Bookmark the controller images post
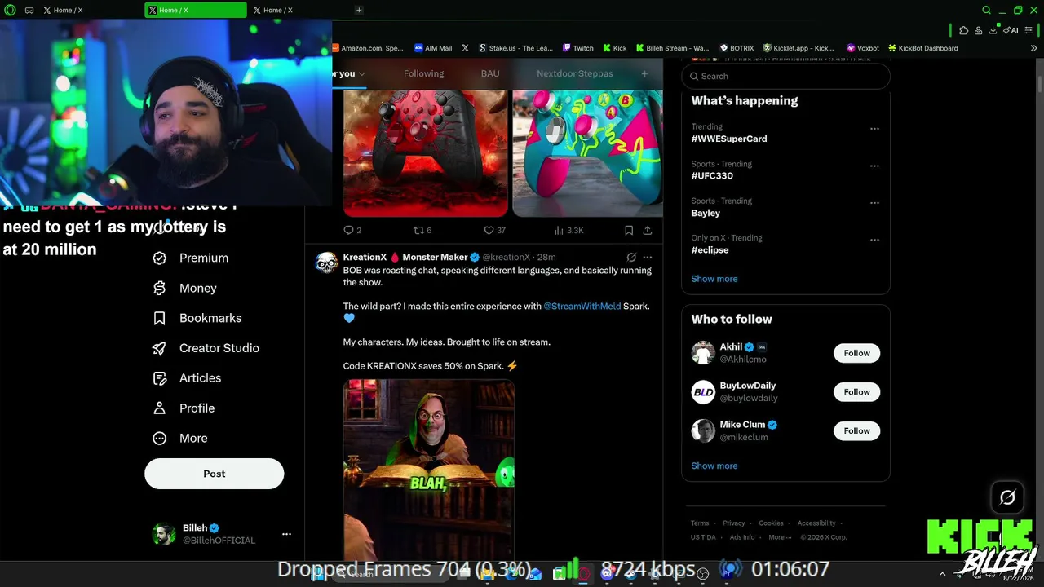The height and width of the screenshot is (587, 1044). [x=629, y=231]
